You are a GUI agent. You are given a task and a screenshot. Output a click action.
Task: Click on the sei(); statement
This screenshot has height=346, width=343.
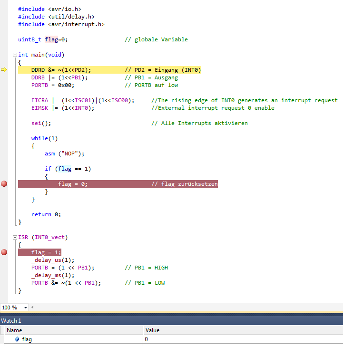[41, 123]
